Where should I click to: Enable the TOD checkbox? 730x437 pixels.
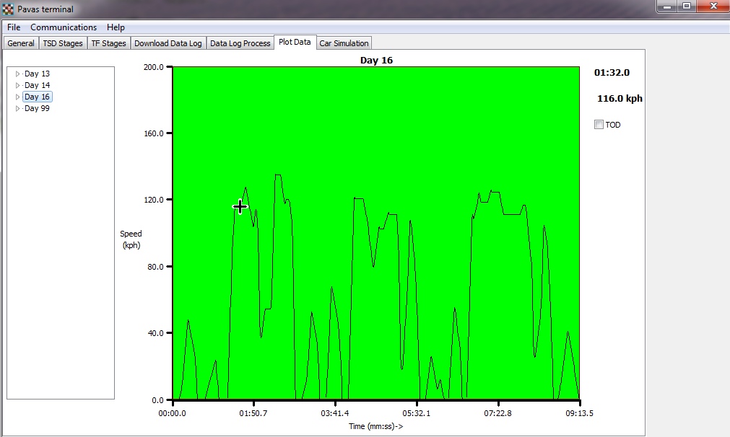(x=599, y=125)
